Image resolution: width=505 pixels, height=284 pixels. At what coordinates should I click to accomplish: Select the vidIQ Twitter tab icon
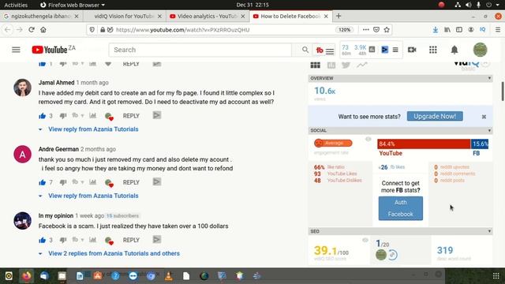click(x=346, y=65)
